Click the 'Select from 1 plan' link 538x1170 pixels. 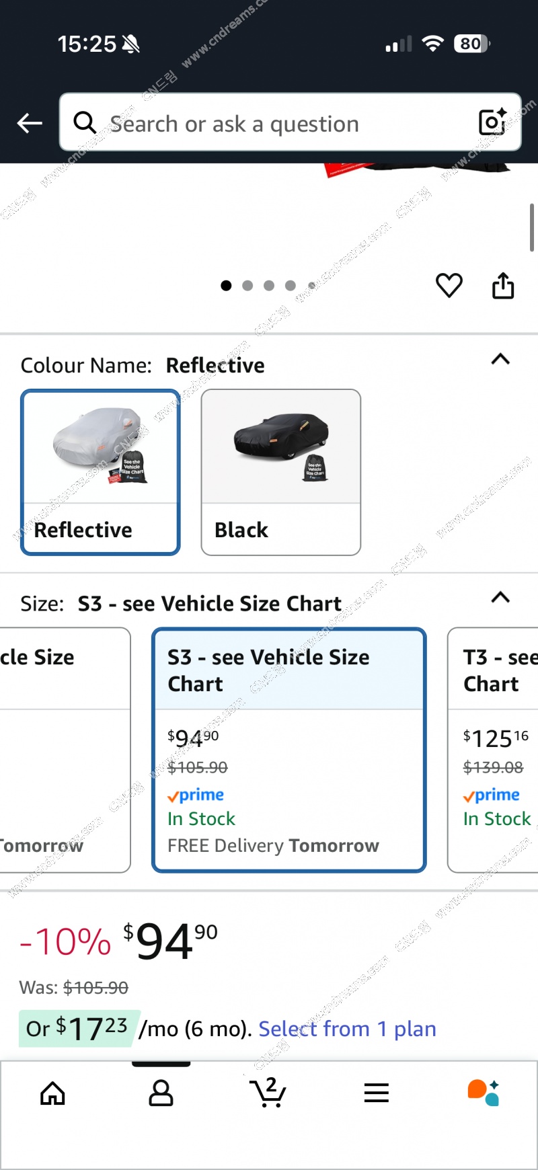tap(347, 1029)
